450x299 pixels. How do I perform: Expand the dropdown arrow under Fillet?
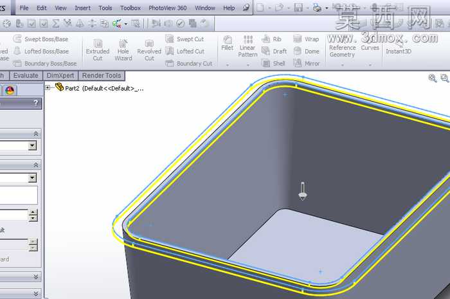(x=228, y=65)
